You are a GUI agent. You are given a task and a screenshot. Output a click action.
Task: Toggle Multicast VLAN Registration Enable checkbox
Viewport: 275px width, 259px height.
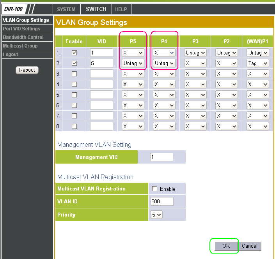[154, 189]
